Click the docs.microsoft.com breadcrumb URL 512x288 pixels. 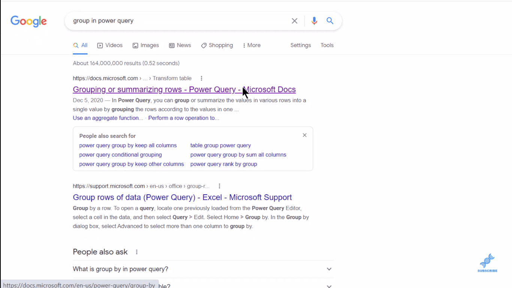click(132, 78)
